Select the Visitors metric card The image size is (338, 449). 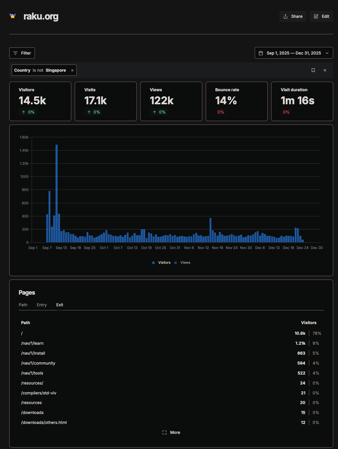point(40,101)
